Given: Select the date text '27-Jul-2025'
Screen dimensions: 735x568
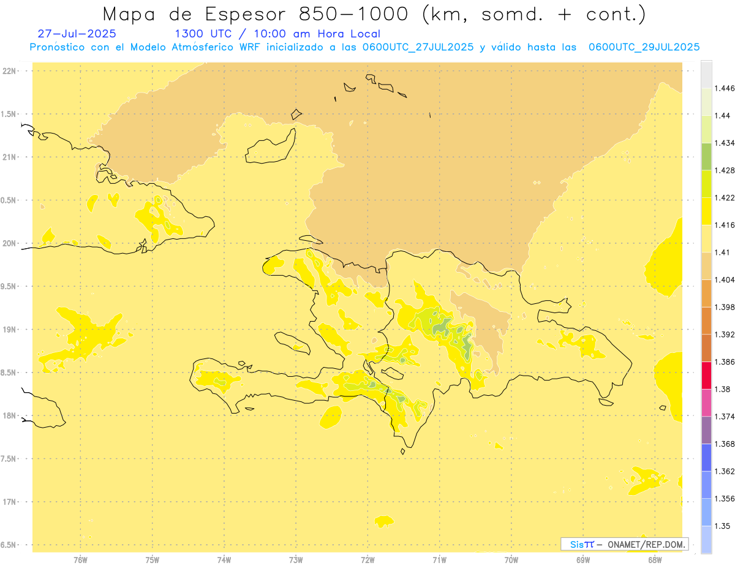Looking at the screenshot, I should click(77, 34).
